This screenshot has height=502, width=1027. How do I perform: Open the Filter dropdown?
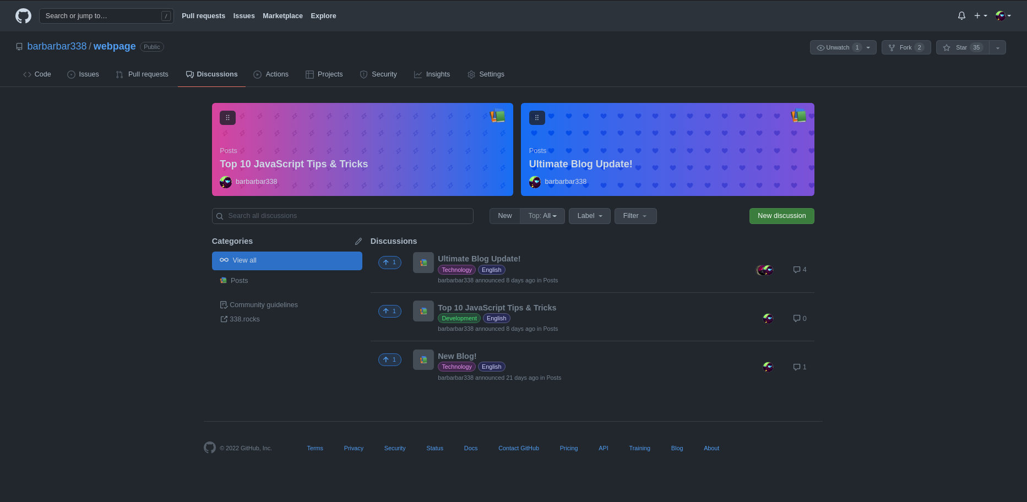pos(635,216)
